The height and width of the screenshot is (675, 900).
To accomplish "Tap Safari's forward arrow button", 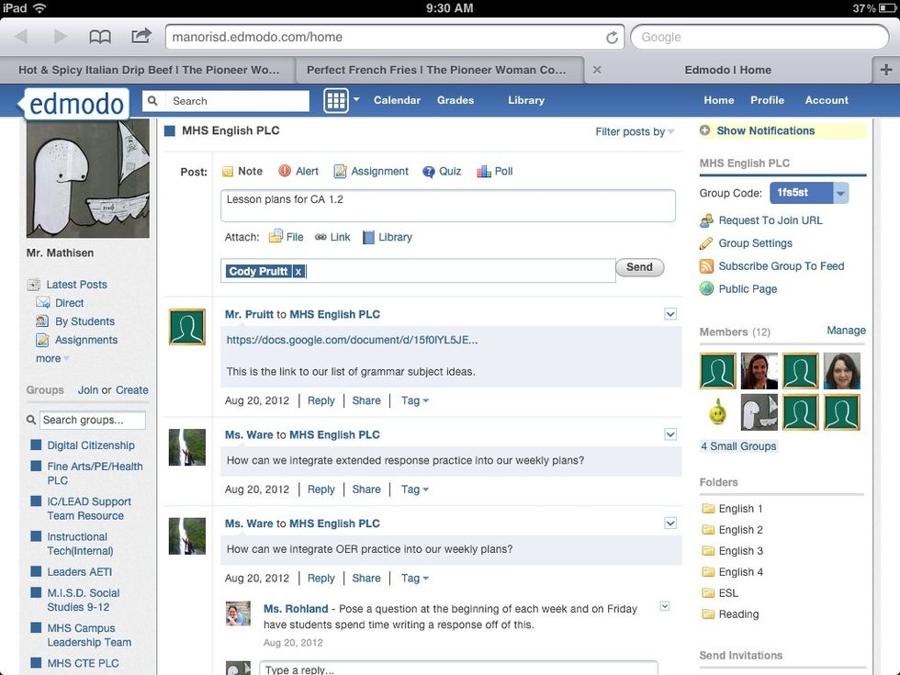I will tap(61, 38).
